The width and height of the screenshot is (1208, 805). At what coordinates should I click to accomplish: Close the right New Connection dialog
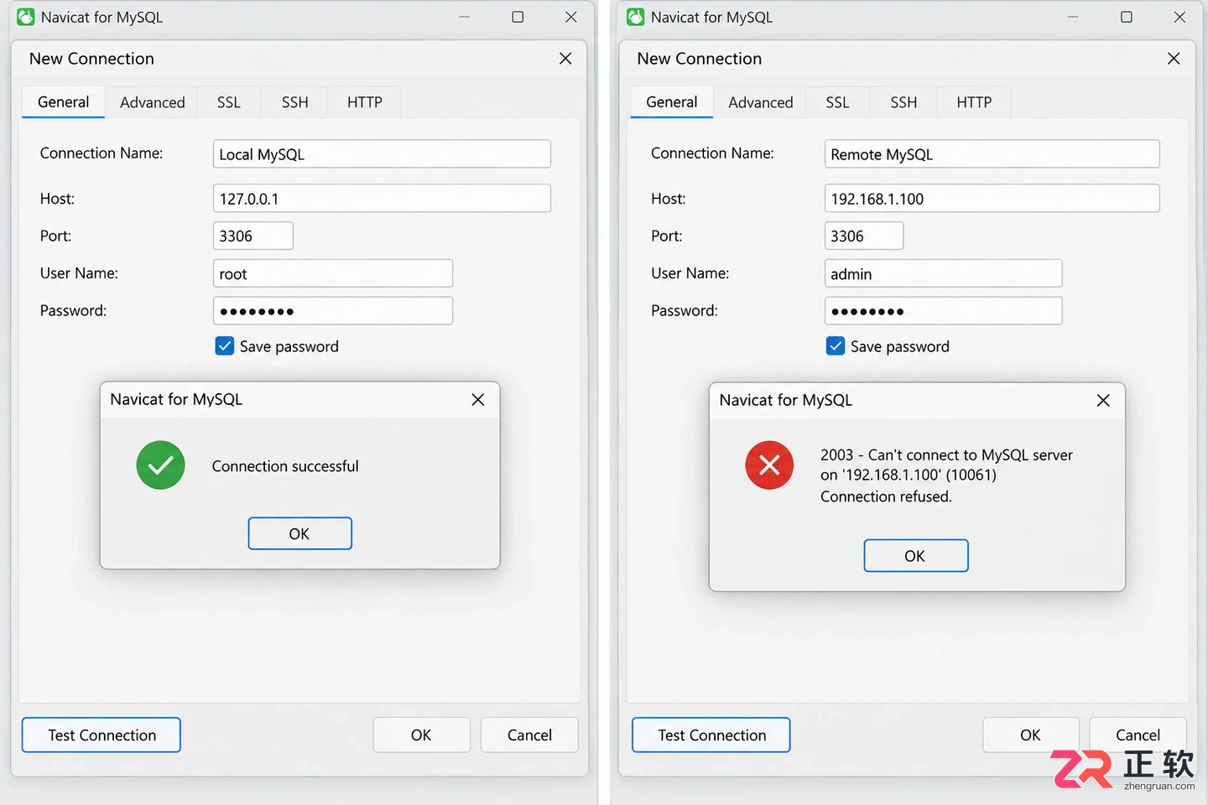tap(1174, 59)
